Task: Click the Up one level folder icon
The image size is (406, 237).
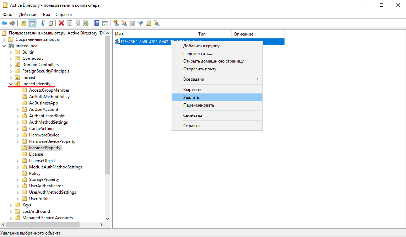Action: 23,23
